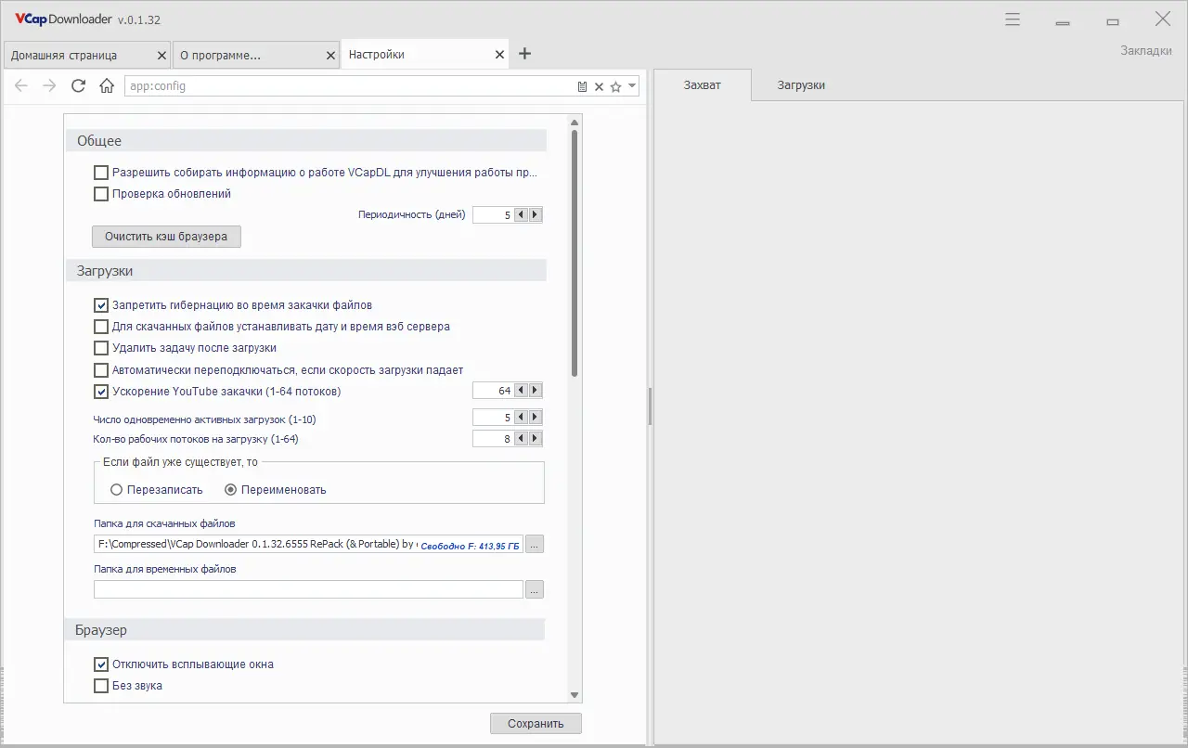Click scrollbar down arrow in settings

(x=575, y=695)
